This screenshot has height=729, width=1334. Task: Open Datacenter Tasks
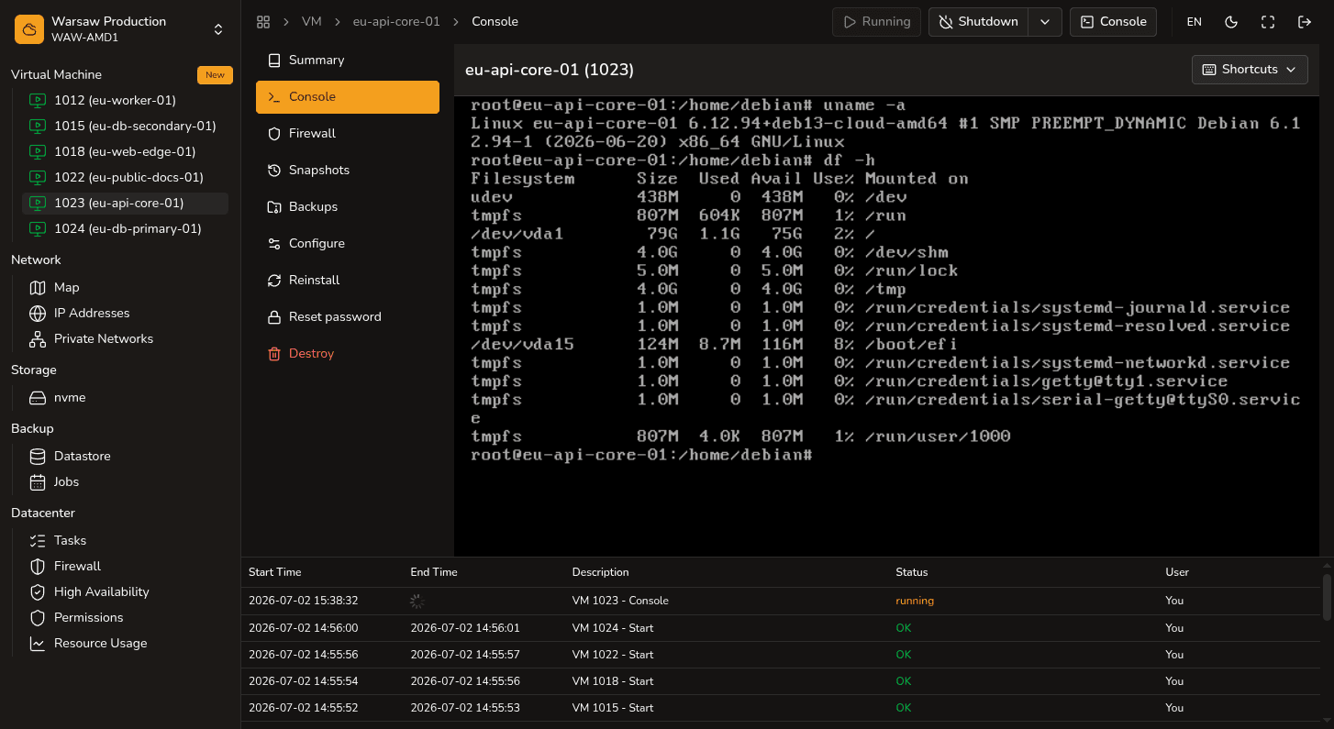coord(125,540)
